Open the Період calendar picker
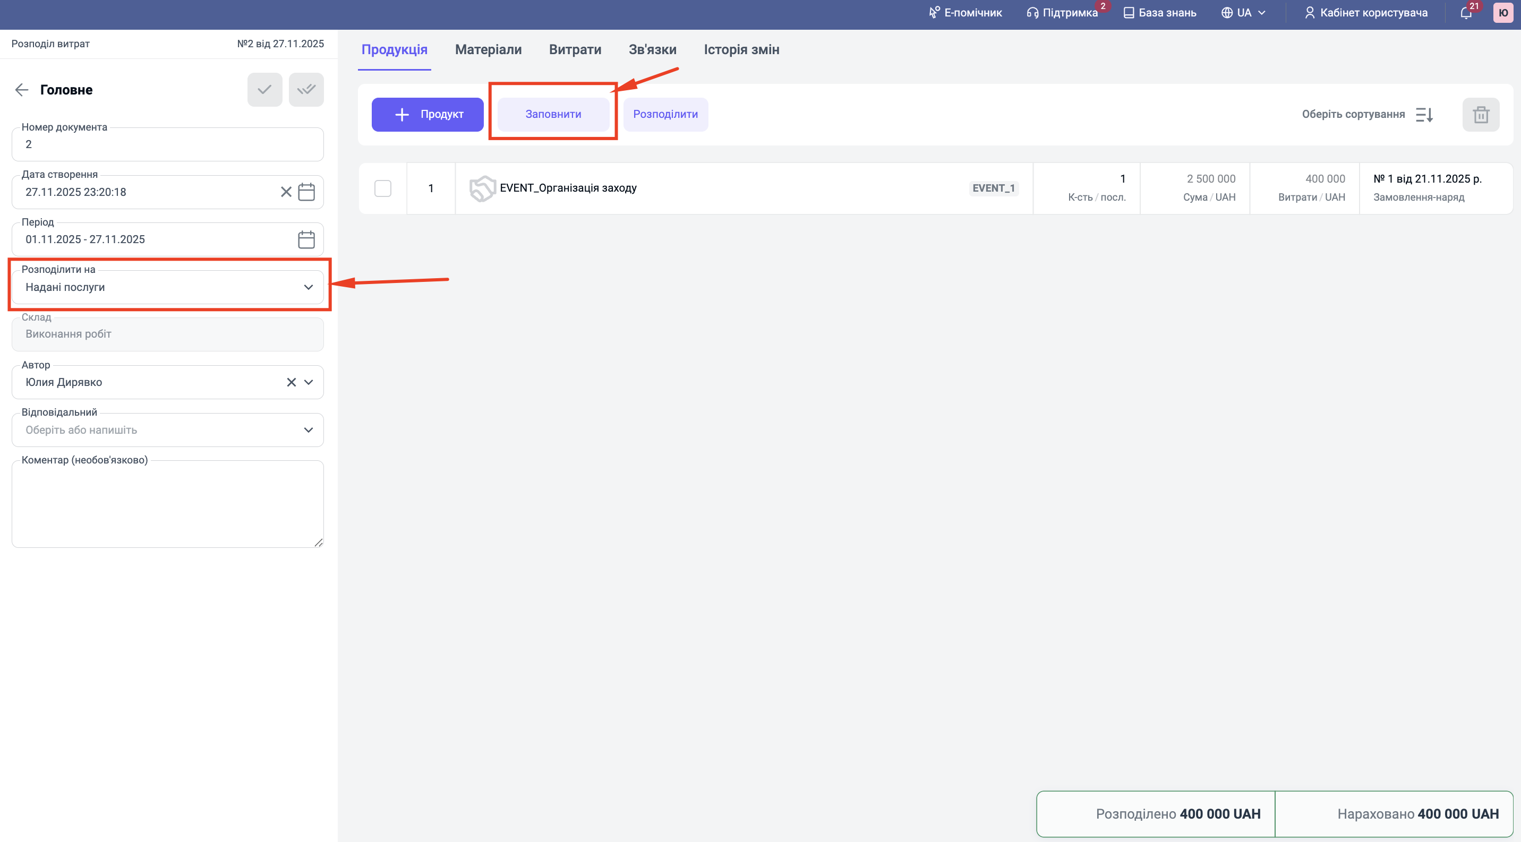The width and height of the screenshot is (1521, 842). coord(306,239)
